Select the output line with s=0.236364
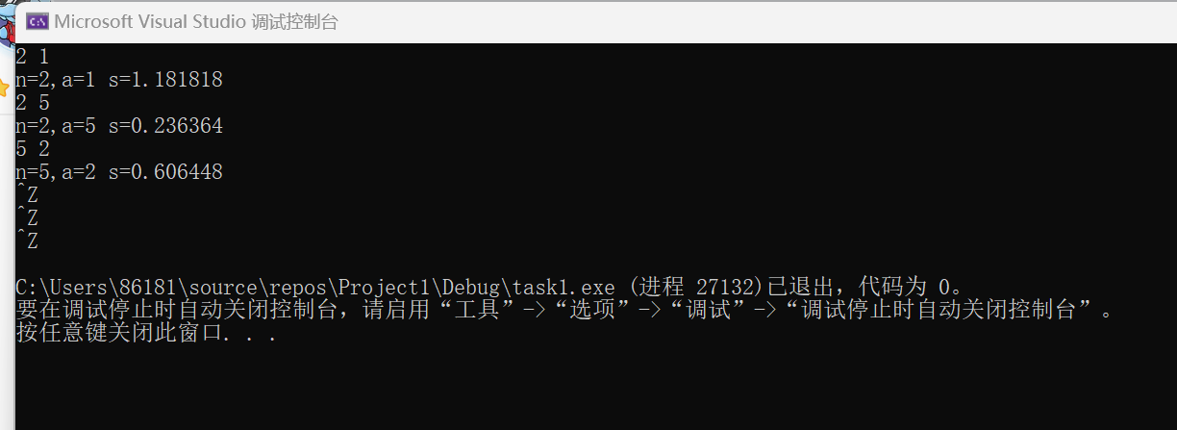 pyautogui.click(x=119, y=126)
